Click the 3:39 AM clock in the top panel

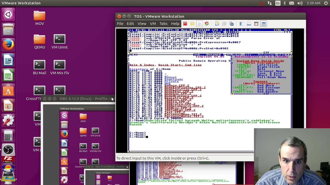(313, 3)
